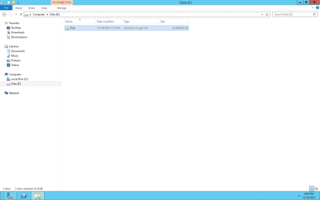
Task: Select Data (E:) in the navigation pane
Action: 16,84
